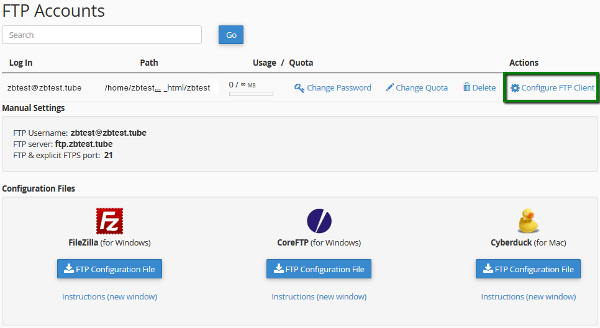Sort by Quota column header
The width and height of the screenshot is (600, 328).
tap(301, 63)
